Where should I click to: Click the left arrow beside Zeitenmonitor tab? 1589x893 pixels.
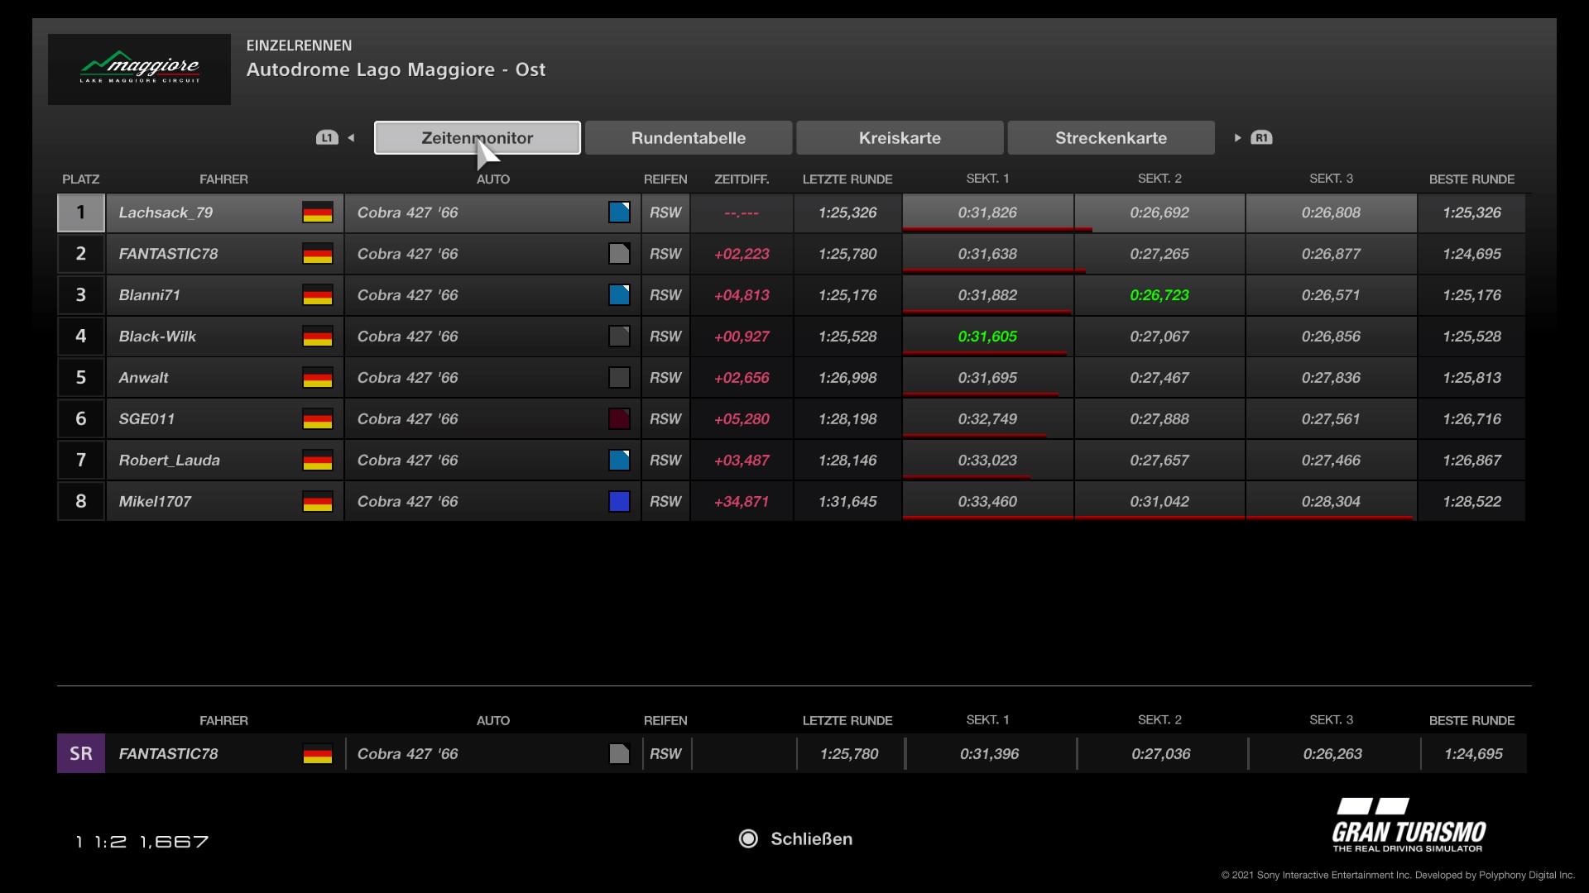(x=352, y=138)
